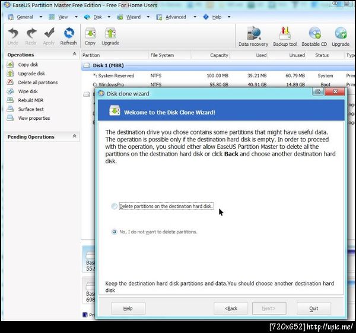Open the Backup tool
The width and height of the screenshot is (356, 333).
[285, 36]
